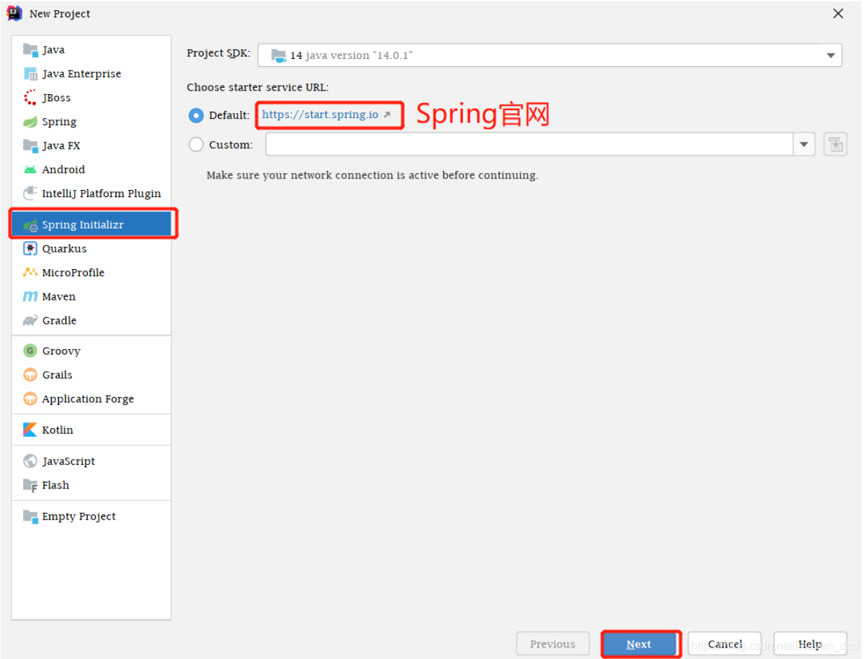The image size is (865, 659).
Task: Click the Java project type icon
Action: (30, 50)
